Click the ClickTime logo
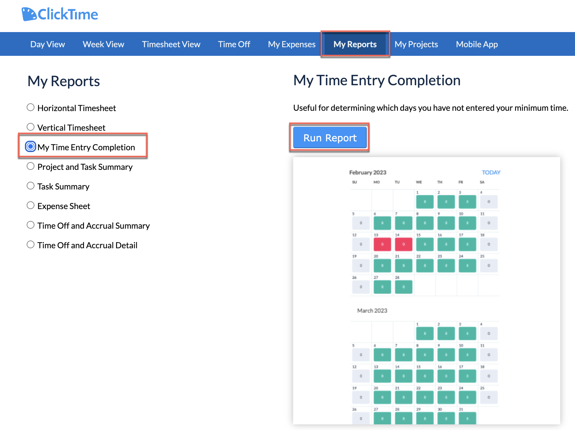Image resolution: width=575 pixels, height=430 pixels. [60, 14]
